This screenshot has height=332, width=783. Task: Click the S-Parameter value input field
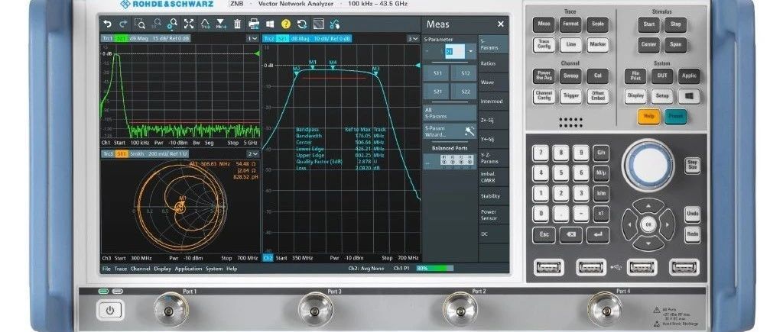(x=454, y=51)
